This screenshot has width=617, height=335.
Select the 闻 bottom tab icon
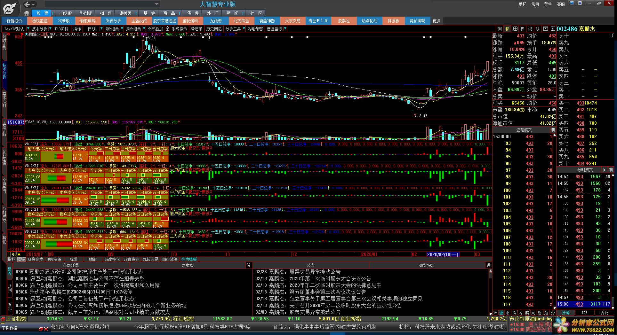point(521,313)
